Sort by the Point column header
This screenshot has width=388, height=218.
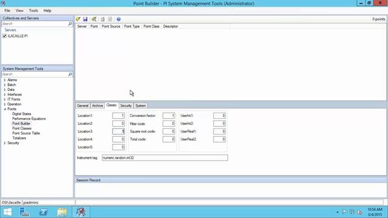point(94,27)
